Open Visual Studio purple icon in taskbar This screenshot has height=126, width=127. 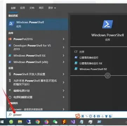point(73,122)
